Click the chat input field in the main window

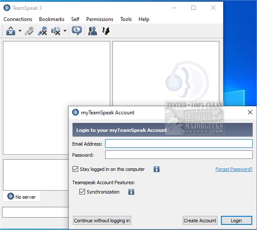pyautogui.click(x=35, y=212)
